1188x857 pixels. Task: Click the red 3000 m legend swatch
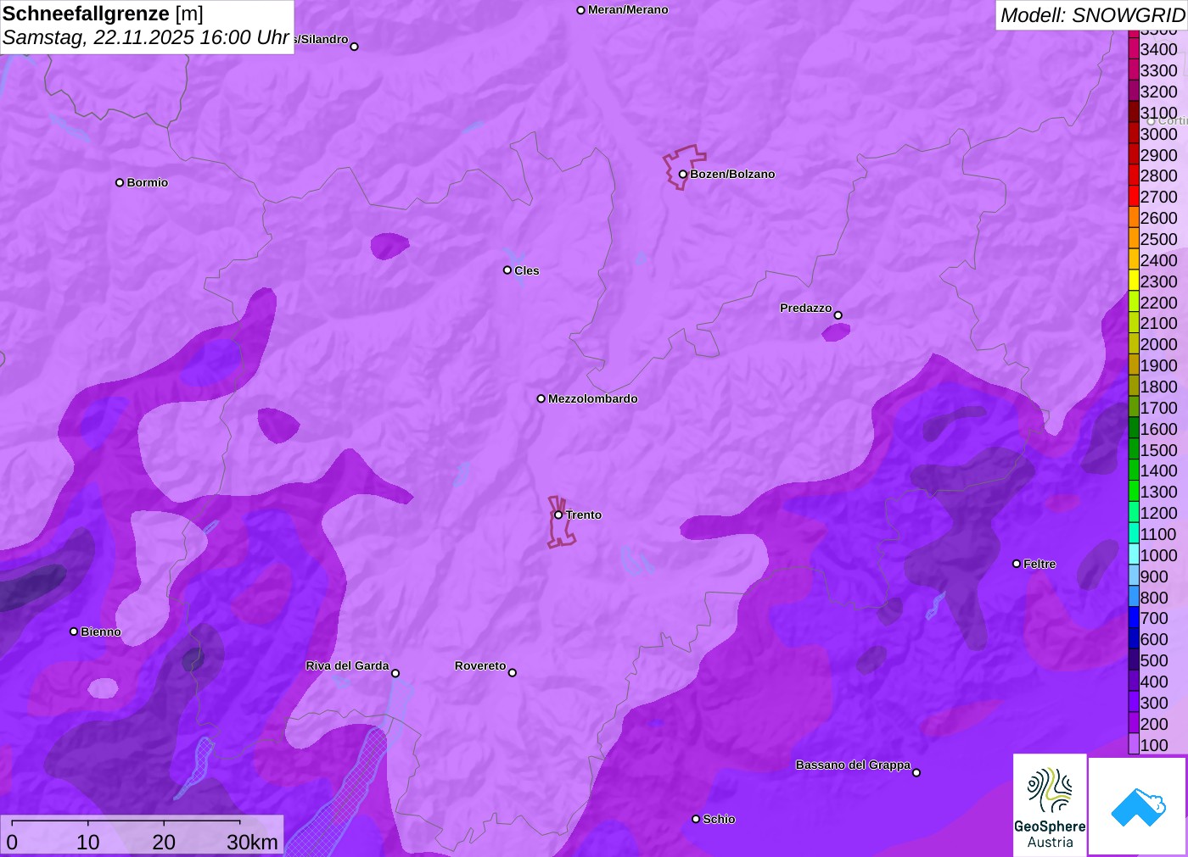pyautogui.click(x=1134, y=133)
